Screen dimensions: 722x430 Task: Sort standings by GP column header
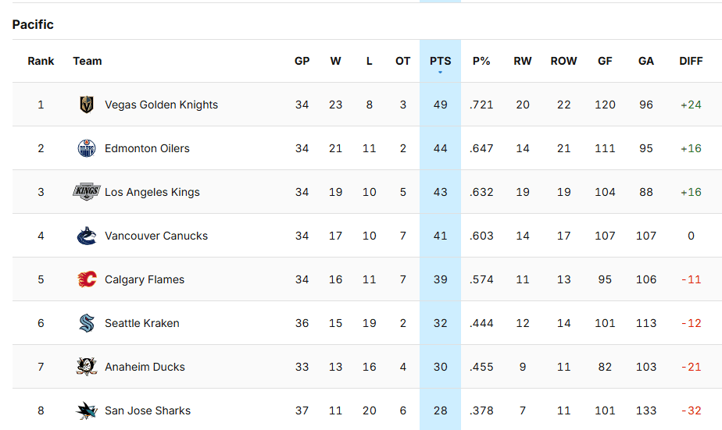pos(302,61)
